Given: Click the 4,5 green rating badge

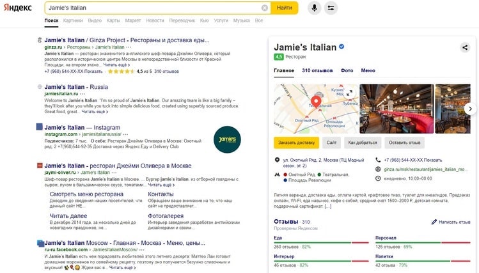Looking at the screenshot, I should 279,57.
